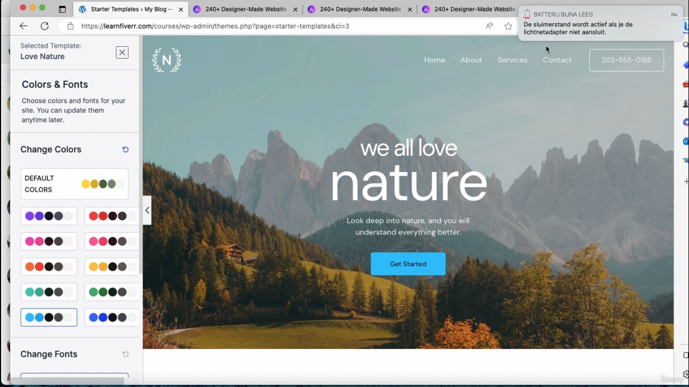Reload the page
Viewport: 689px width, 387px height.
coord(45,26)
